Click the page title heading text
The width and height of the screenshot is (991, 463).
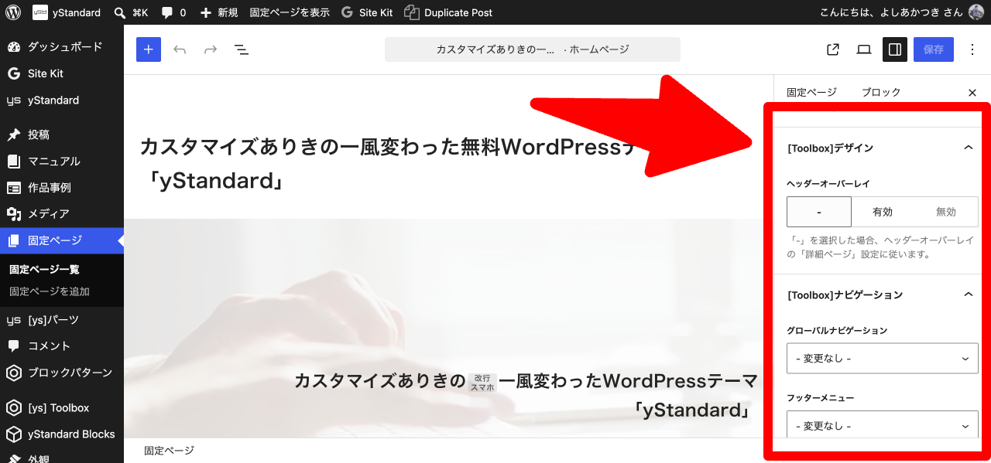click(x=390, y=164)
